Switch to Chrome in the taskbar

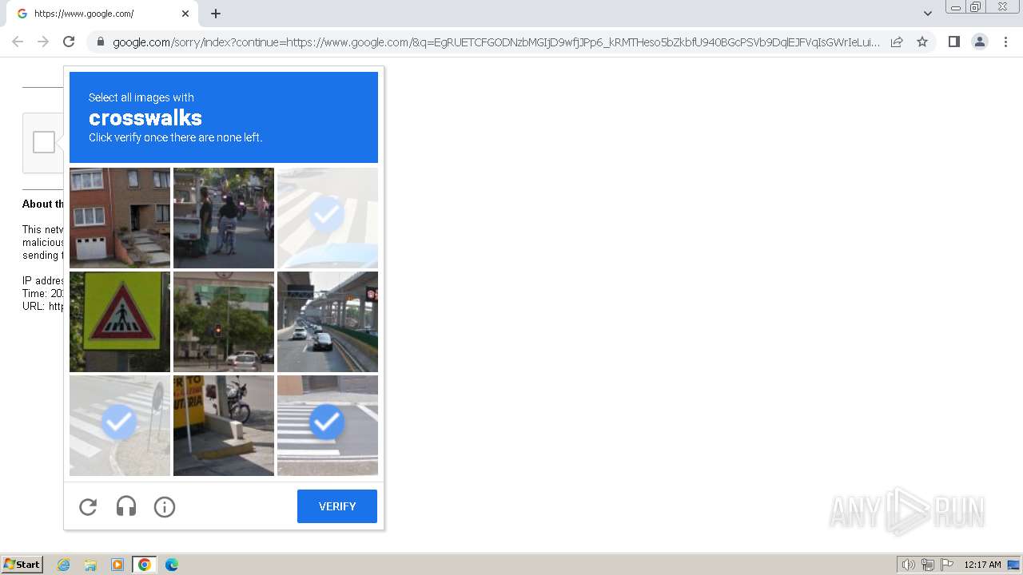tap(145, 565)
